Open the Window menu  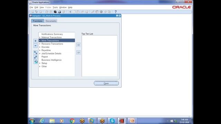(63, 8)
